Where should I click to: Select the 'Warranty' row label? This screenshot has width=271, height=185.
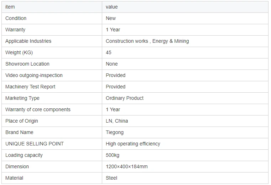(x=15, y=30)
